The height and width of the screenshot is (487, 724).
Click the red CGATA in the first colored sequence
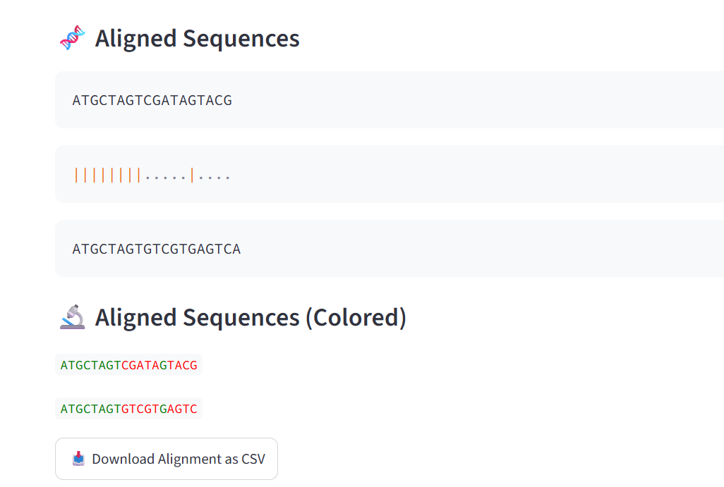140,365
